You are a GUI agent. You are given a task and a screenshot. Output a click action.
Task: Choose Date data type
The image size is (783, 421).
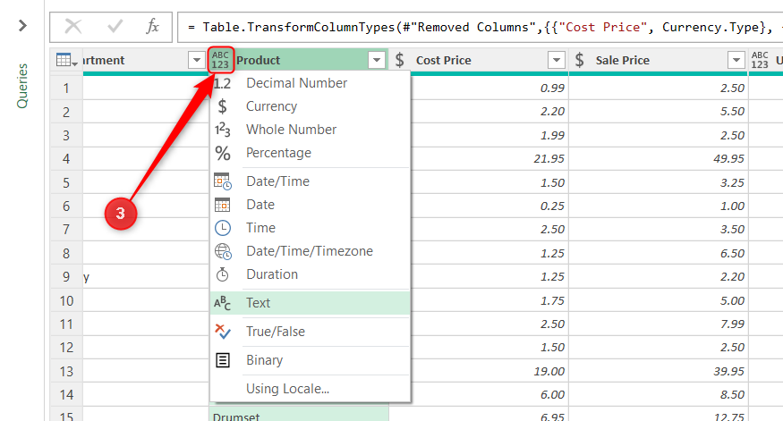click(311, 205)
